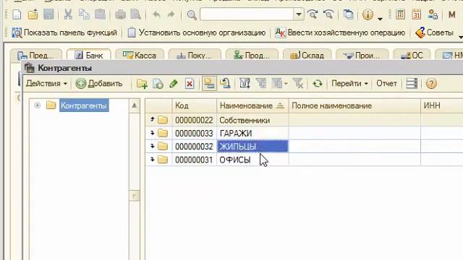Refresh the Контрагенты list
The height and width of the screenshot is (260, 463).
pos(318,84)
